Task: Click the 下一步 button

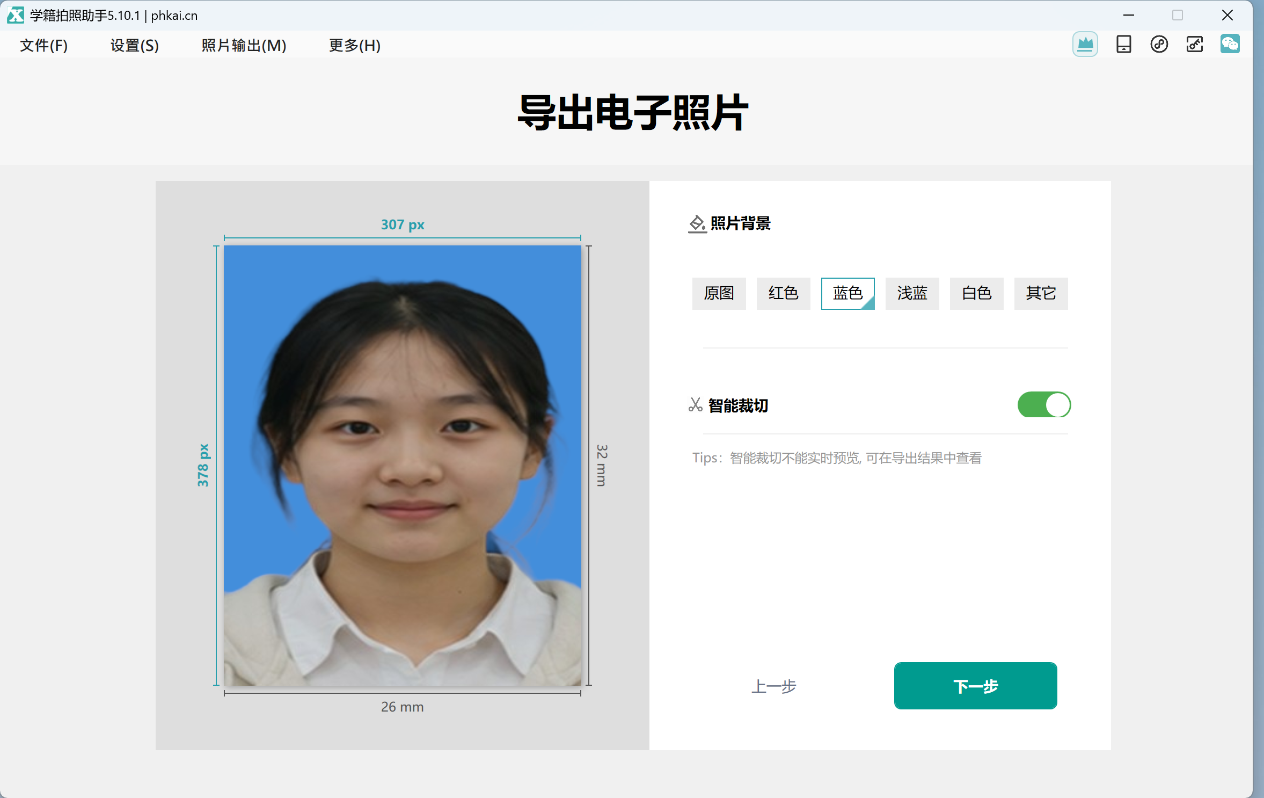Action: coord(975,686)
